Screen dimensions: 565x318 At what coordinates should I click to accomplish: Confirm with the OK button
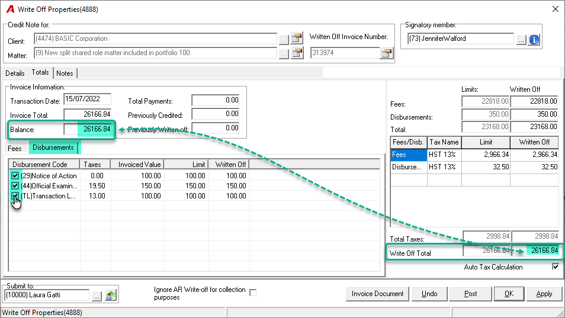(x=509, y=294)
